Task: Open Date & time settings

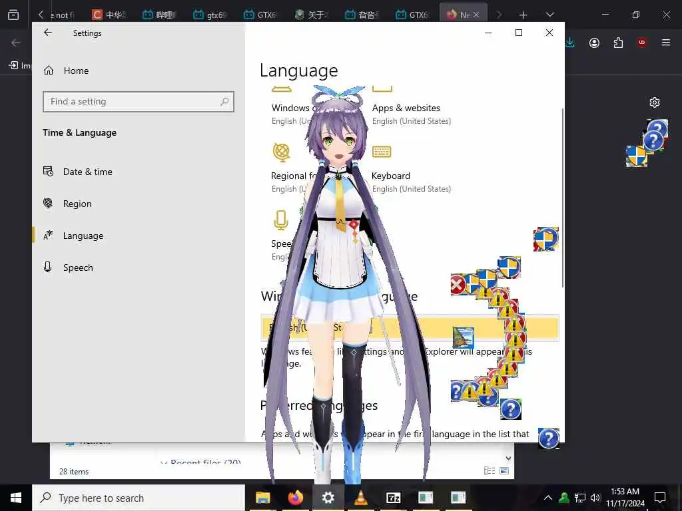Action: (78, 172)
